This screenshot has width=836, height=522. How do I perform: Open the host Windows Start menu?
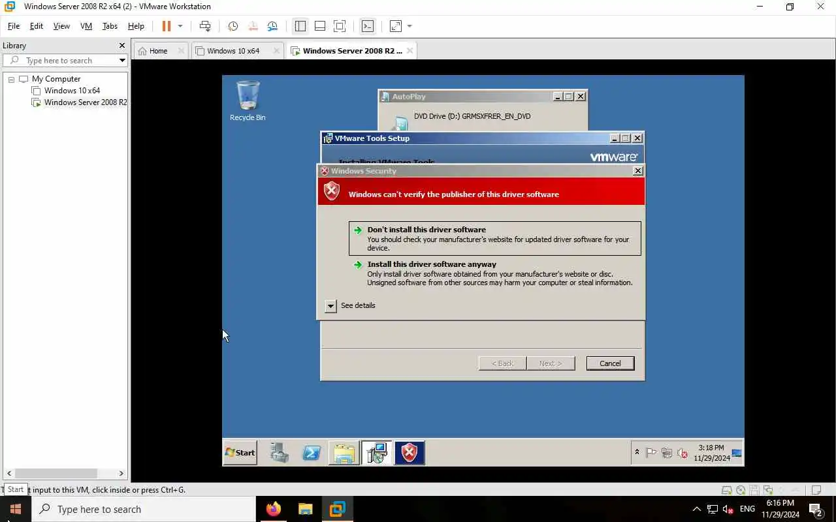pyautogui.click(x=16, y=509)
